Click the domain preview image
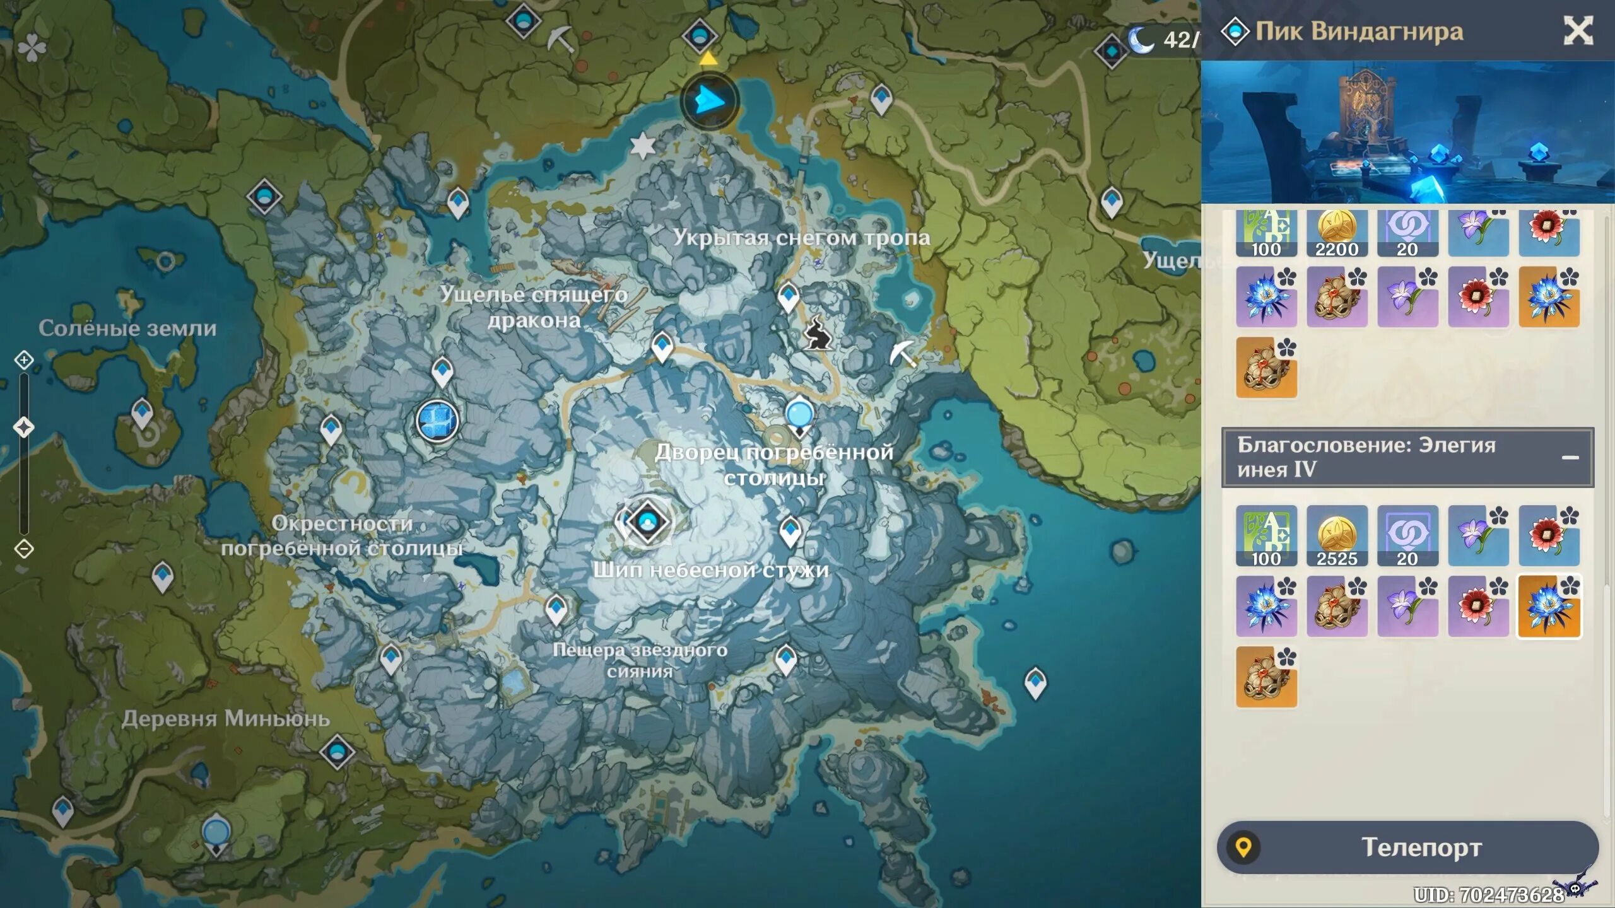 tap(1407, 132)
